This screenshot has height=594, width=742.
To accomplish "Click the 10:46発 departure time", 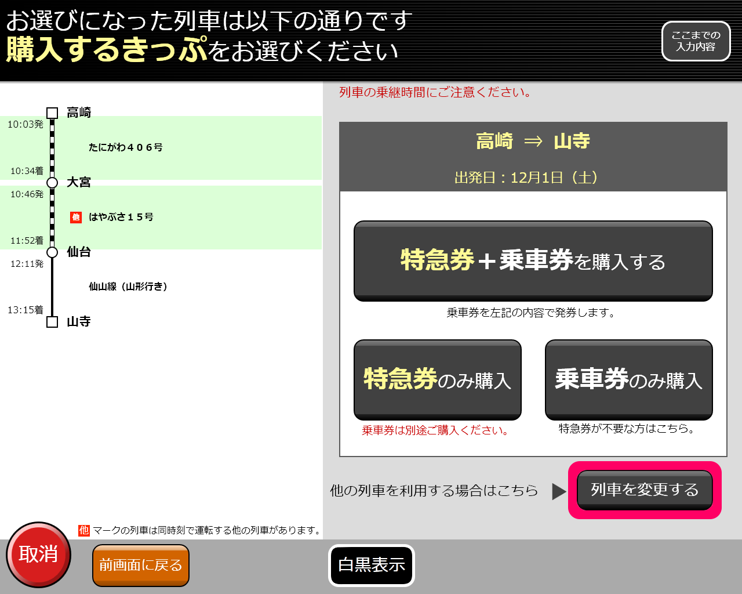I will point(27,194).
